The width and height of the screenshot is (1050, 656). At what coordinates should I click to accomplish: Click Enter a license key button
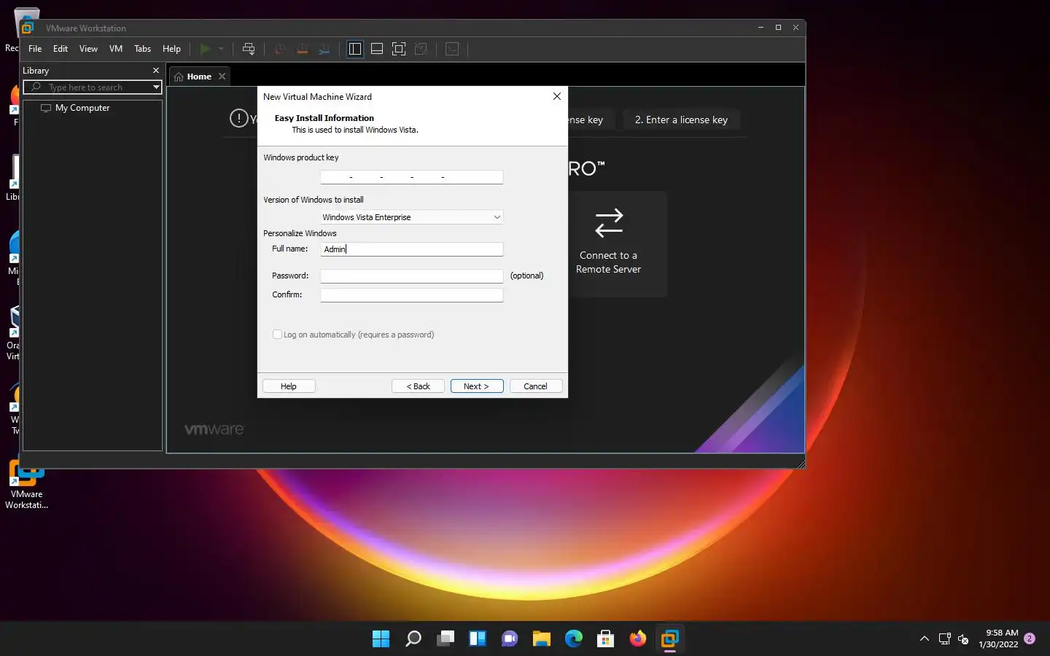pyautogui.click(x=681, y=120)
